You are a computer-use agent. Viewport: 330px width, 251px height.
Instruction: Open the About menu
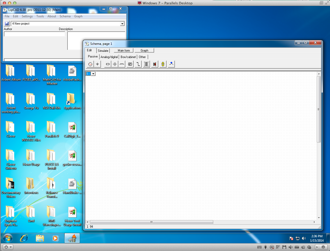pos(52,16)
